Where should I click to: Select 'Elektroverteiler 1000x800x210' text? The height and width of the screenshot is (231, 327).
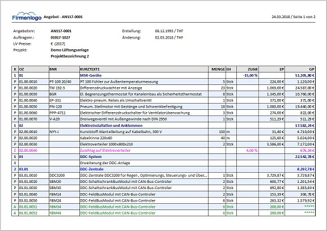(x=107, y=144)
